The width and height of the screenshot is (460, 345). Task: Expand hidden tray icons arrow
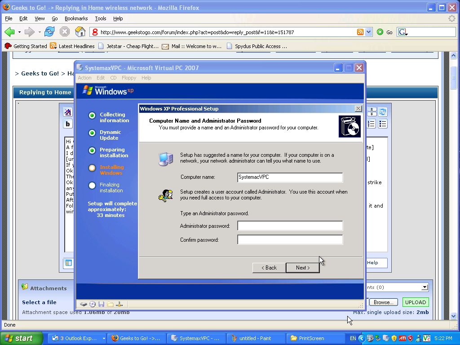point(362,338)
